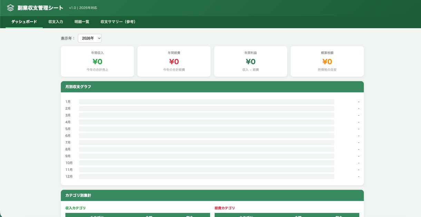
Task: Click the 9月 month label
Action: coord(68,156)
